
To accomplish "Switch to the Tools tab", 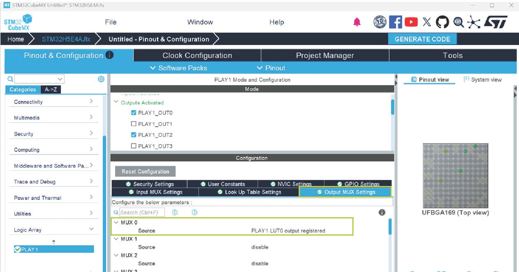I will tap(453, 56).
